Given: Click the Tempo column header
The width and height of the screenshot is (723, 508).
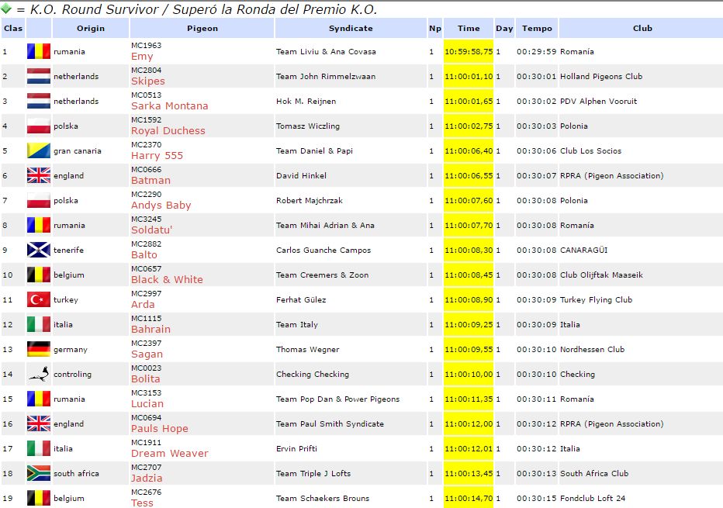Looking at the screenshot, I should (537, 28).
